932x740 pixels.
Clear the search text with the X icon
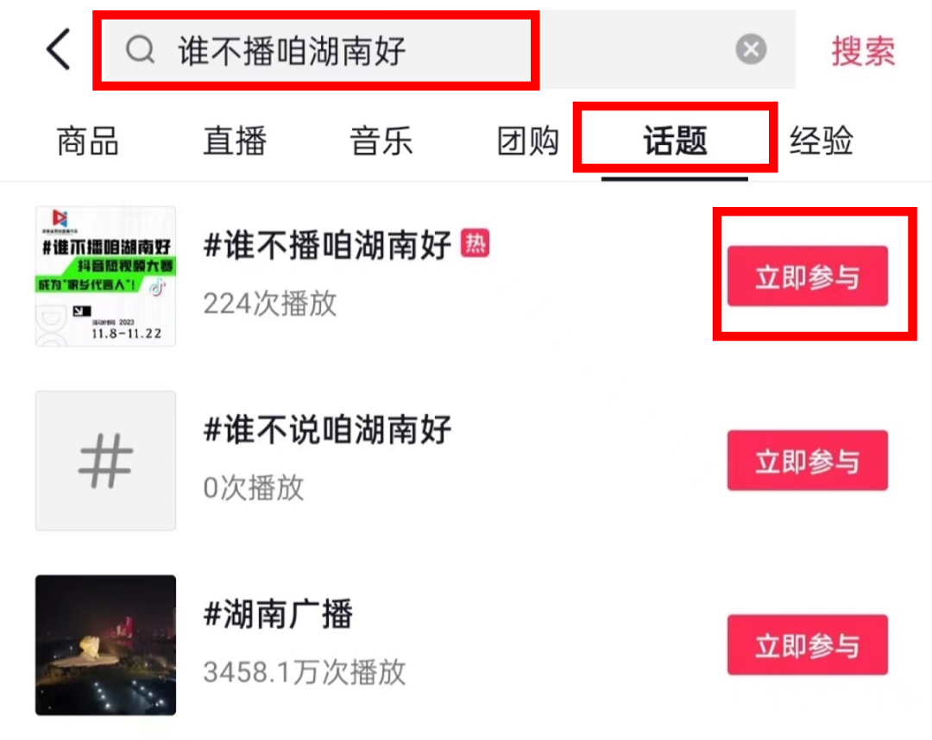pos(751,49)
